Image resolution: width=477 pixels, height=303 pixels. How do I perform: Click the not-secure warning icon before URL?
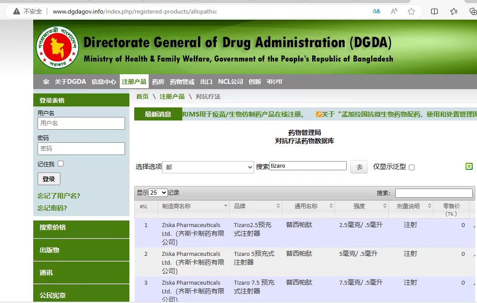[x=16, y=11]
